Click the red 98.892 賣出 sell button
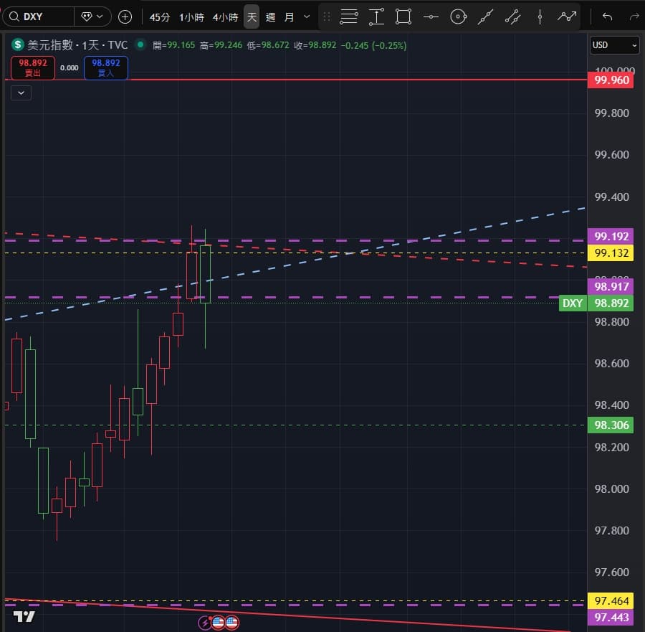The width and height of the screenshot is (645, 632). tap(33, 67)
